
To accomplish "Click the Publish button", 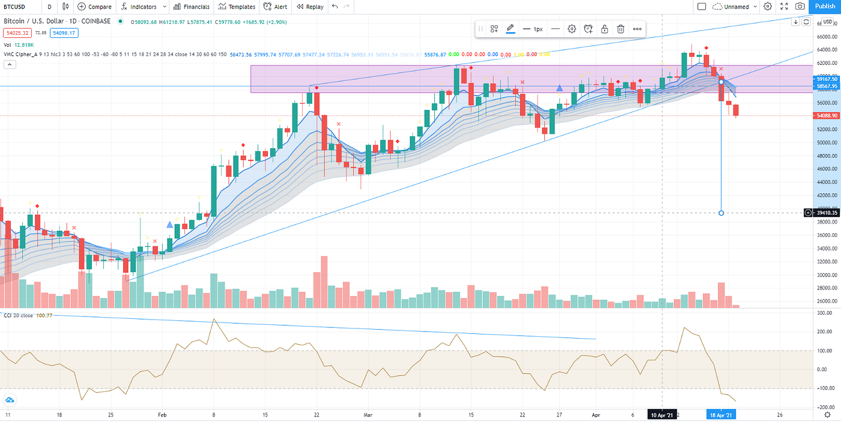I will click(825, 7).
